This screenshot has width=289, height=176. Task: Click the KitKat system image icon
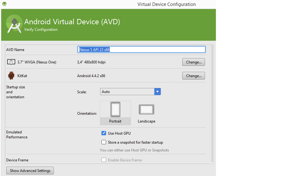click(x=11, y=76)
